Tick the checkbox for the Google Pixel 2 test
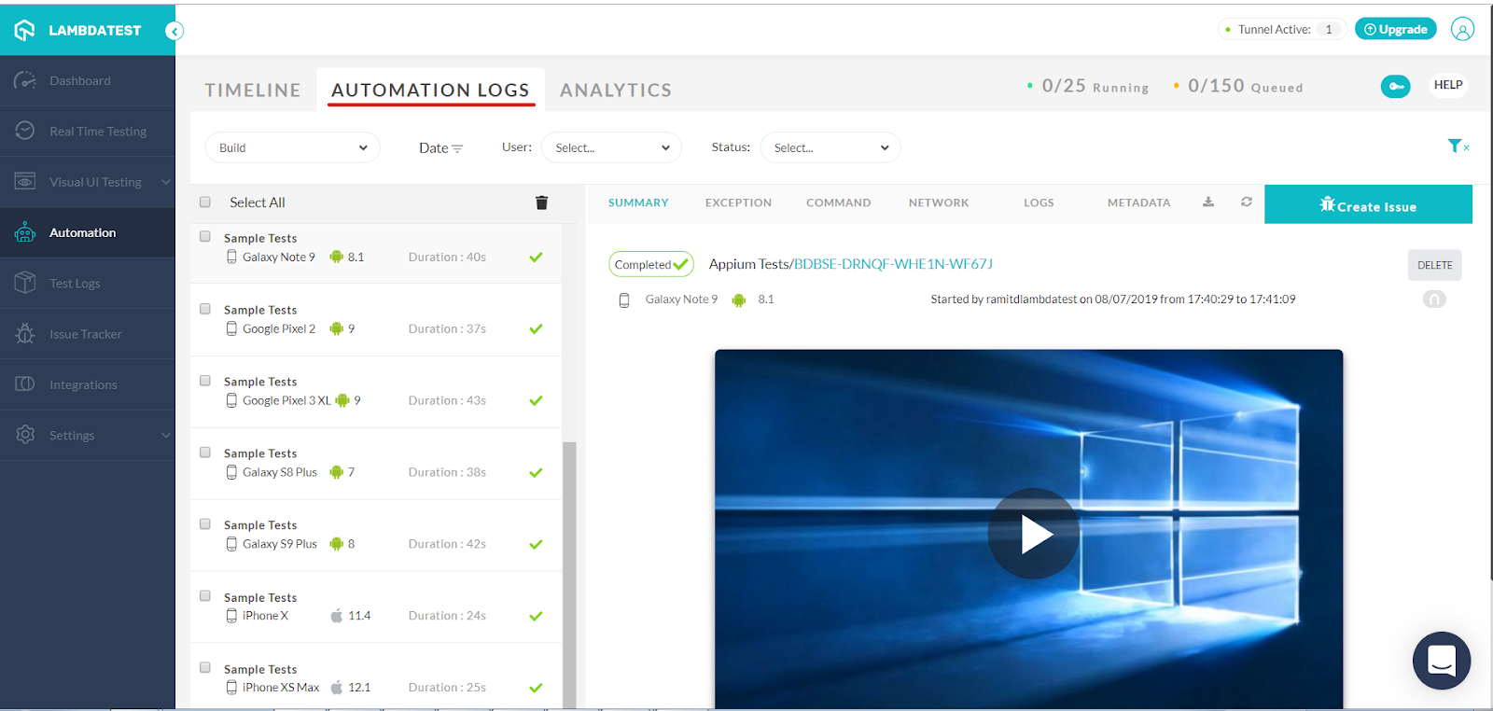The width and height of the screenshot is (1493, 711). coord(205,309)
